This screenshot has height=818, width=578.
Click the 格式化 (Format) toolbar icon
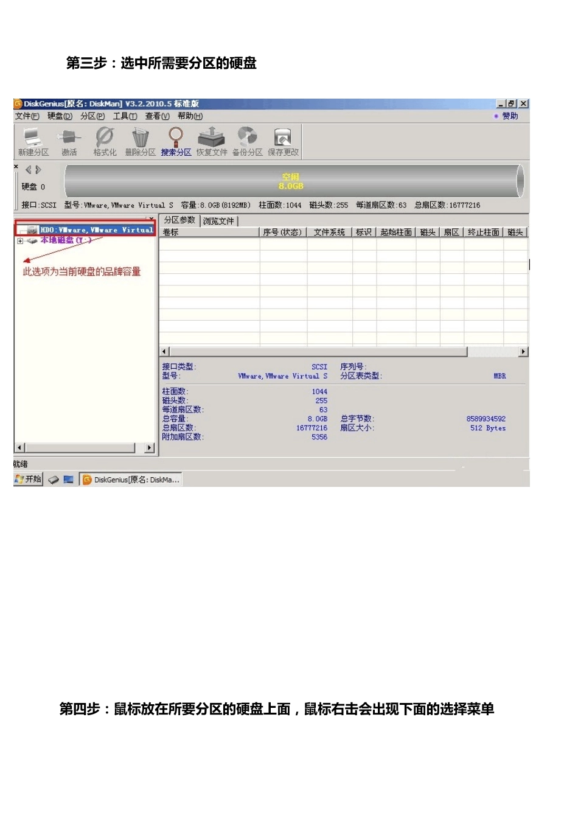(x=105, y=141)
